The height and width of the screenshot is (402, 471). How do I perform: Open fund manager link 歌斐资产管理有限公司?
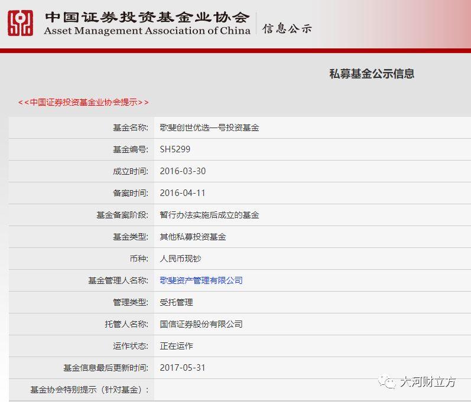tap(202, 280)
